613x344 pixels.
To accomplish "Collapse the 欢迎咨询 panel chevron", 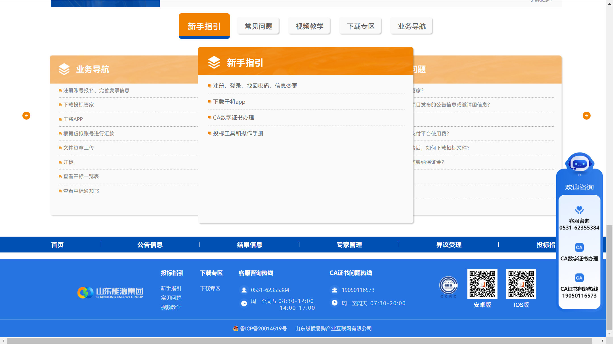I will [x=580, y=175].
